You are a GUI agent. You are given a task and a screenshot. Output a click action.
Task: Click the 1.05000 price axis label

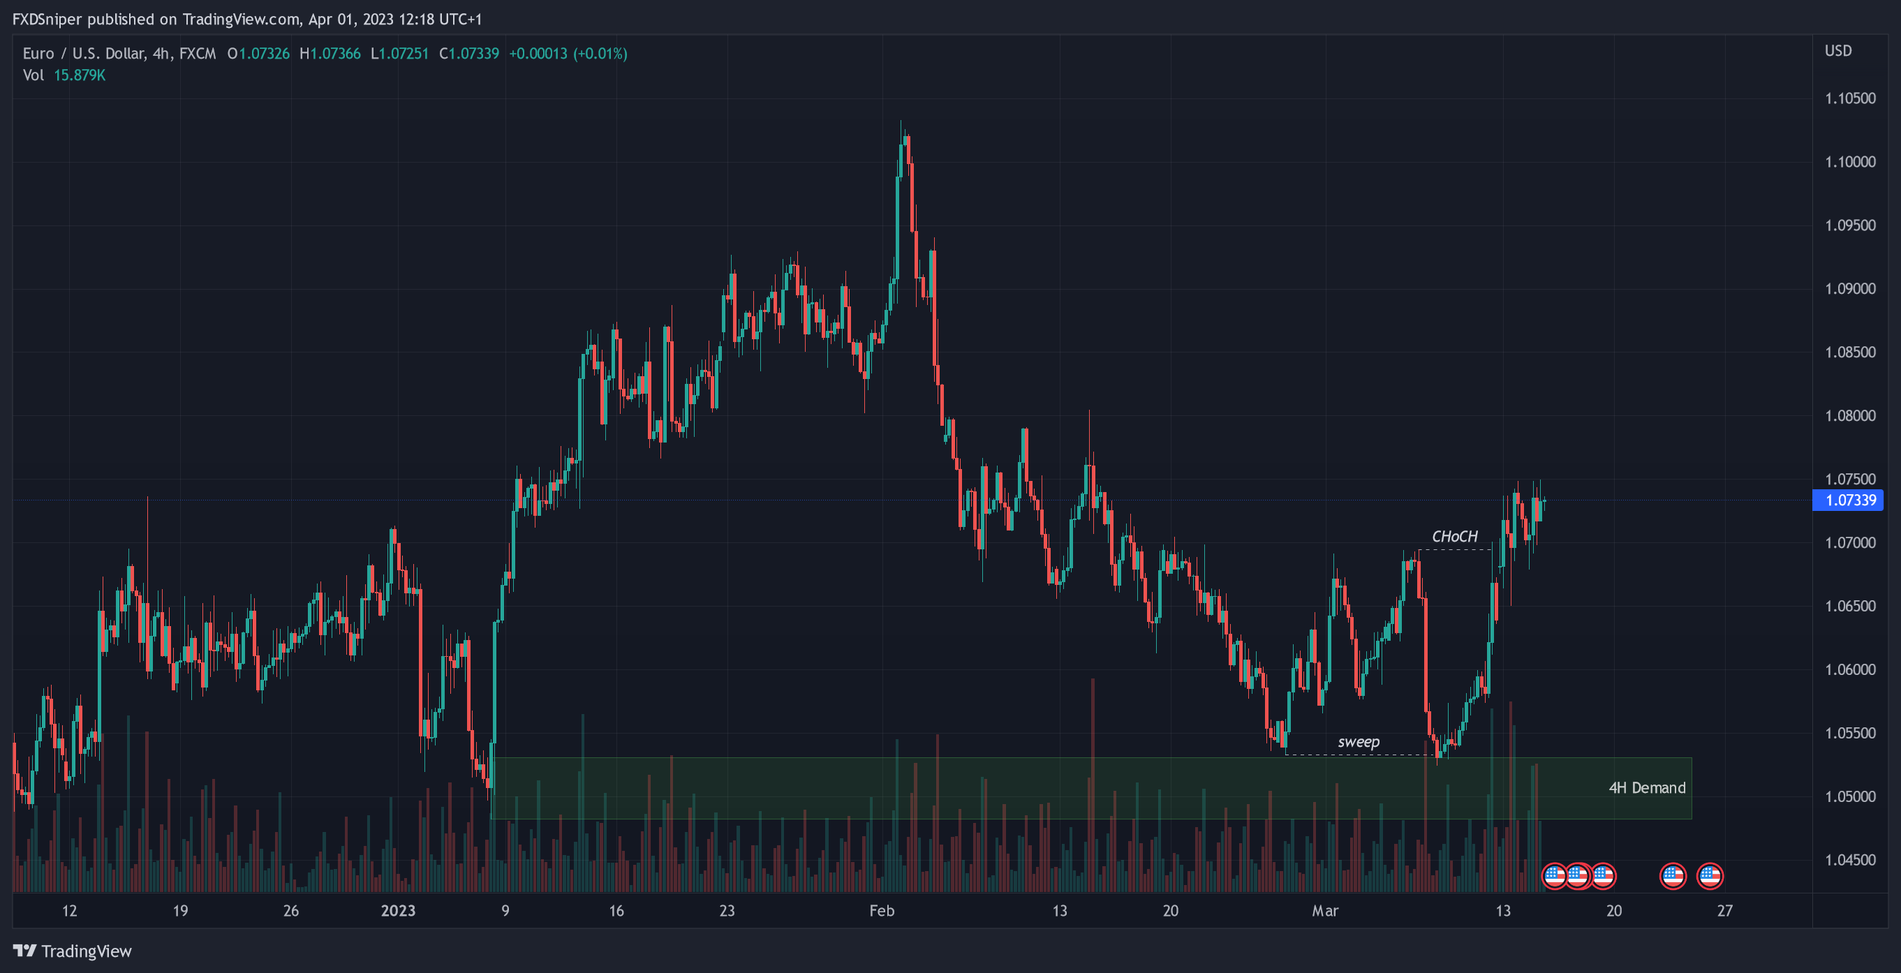click(x=1849, y=796)
